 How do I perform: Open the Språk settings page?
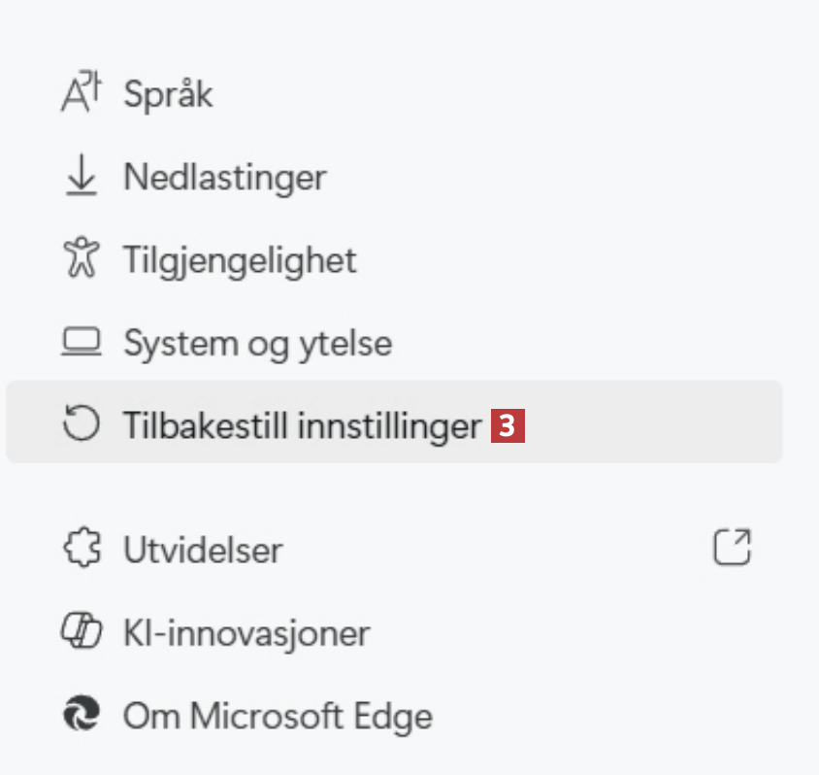tap(168, 95)
